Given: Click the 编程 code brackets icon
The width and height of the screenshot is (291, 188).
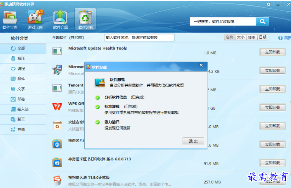Looking at the screenshot, I should point(13,69).
